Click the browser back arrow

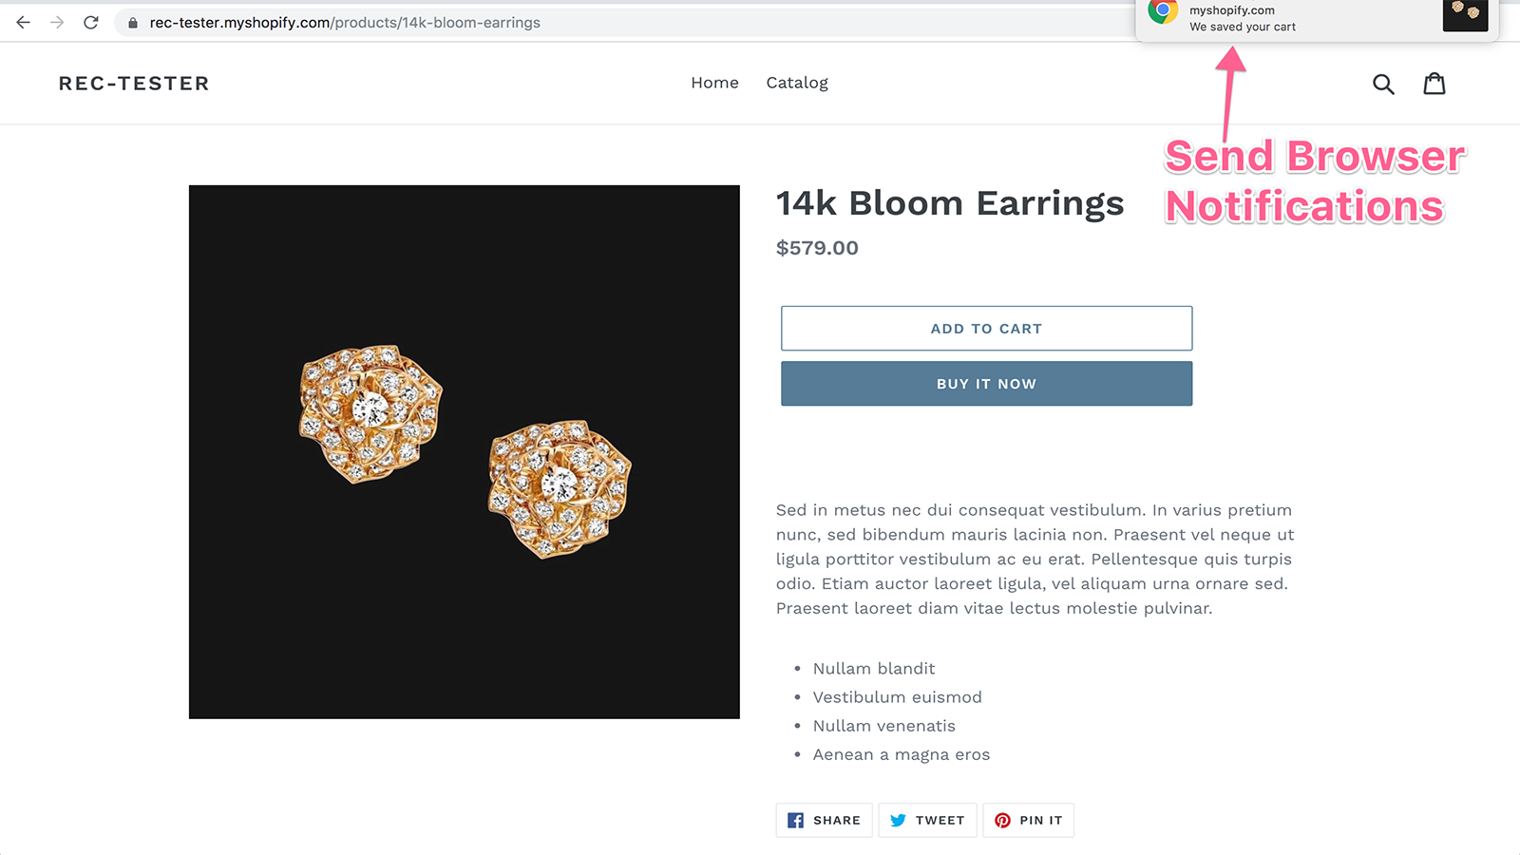pos(24,22)
